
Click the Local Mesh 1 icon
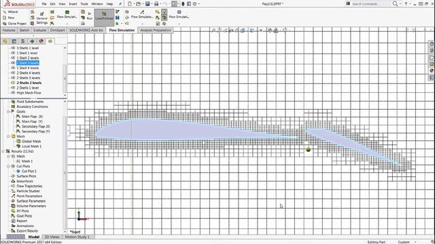(18, 146)
